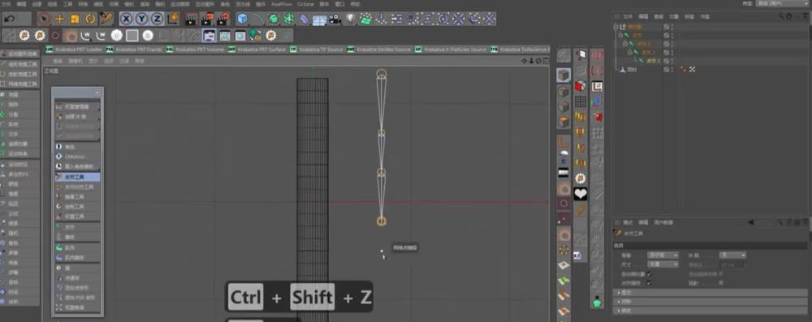The height and width of the screenshot is (322, 812).
Task: Click Krakatoa Emitter Source button
Action: pos(379,49)
